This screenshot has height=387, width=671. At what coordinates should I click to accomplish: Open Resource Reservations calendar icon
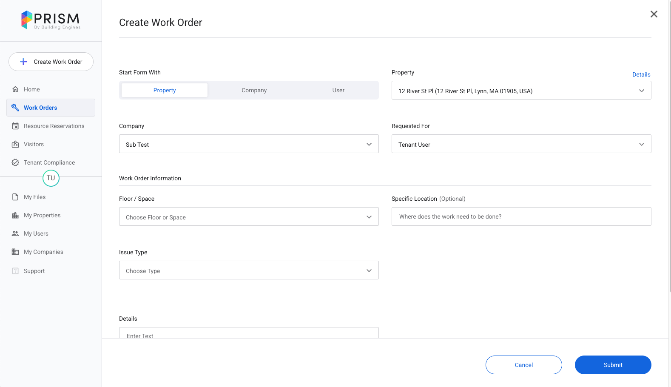click(x=15, y=126)
